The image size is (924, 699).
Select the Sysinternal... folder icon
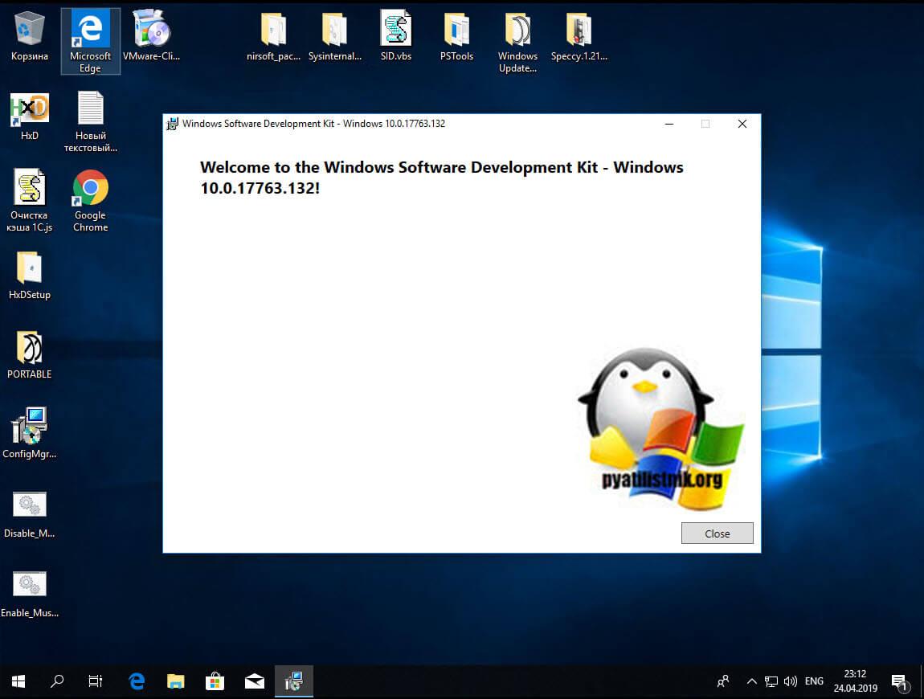click(335, 36)
